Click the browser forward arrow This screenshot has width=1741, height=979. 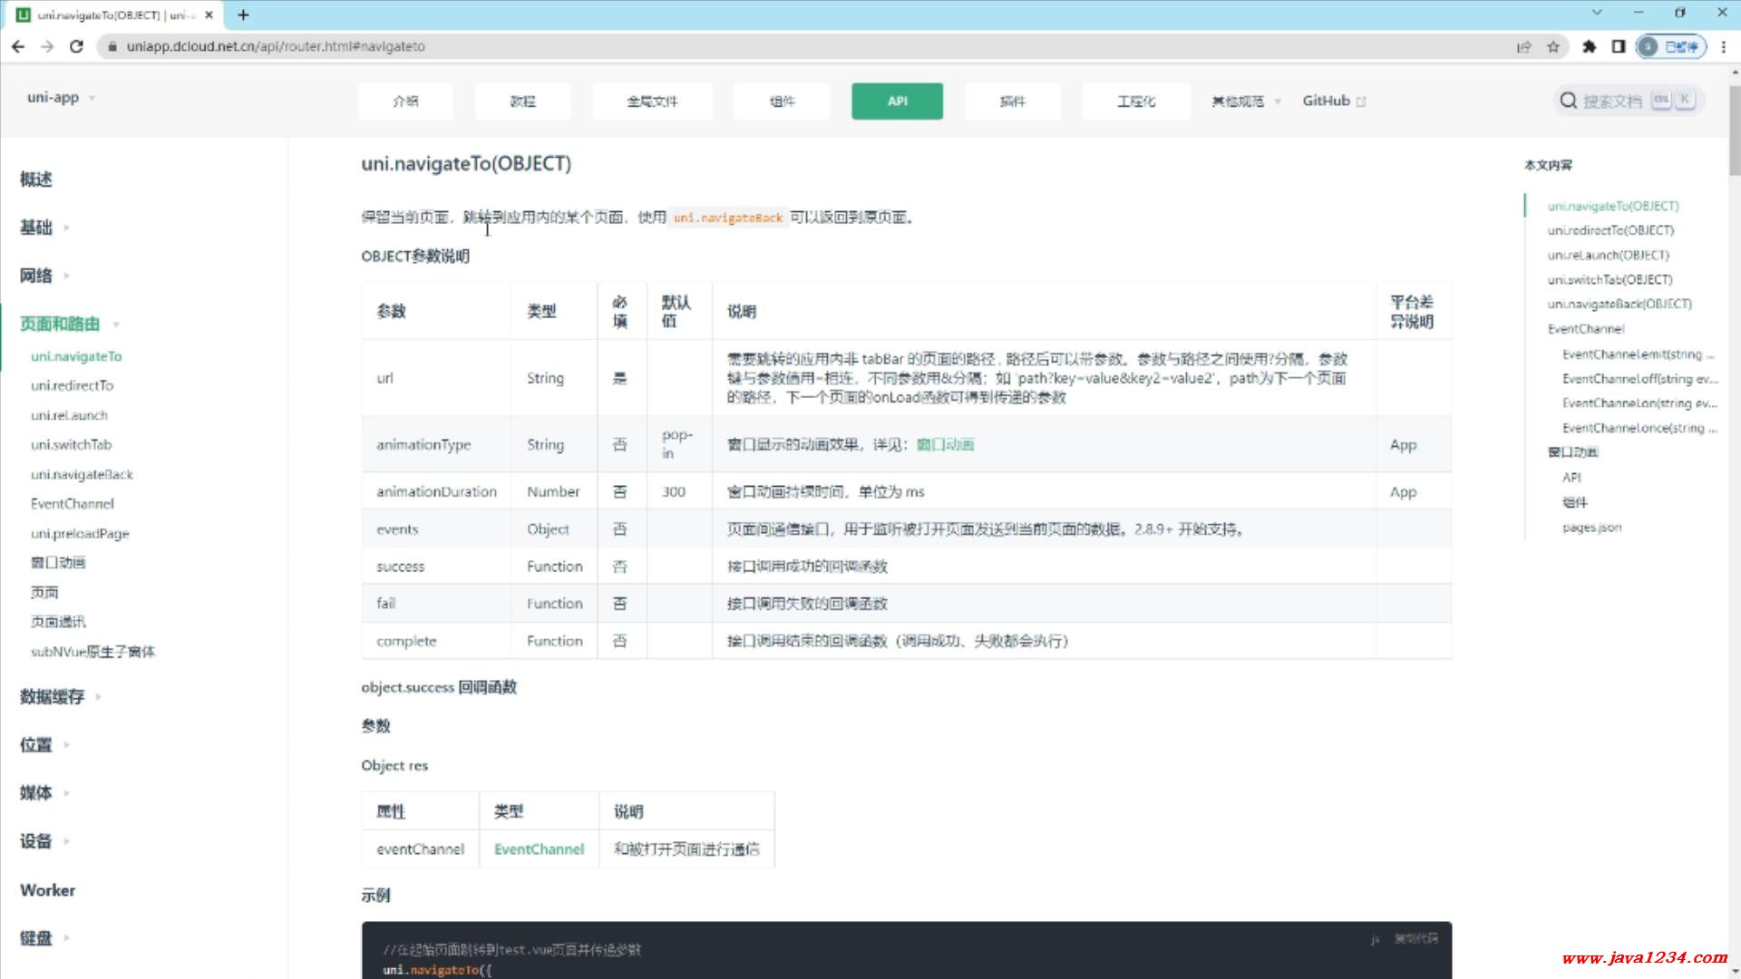click(47, 46)
